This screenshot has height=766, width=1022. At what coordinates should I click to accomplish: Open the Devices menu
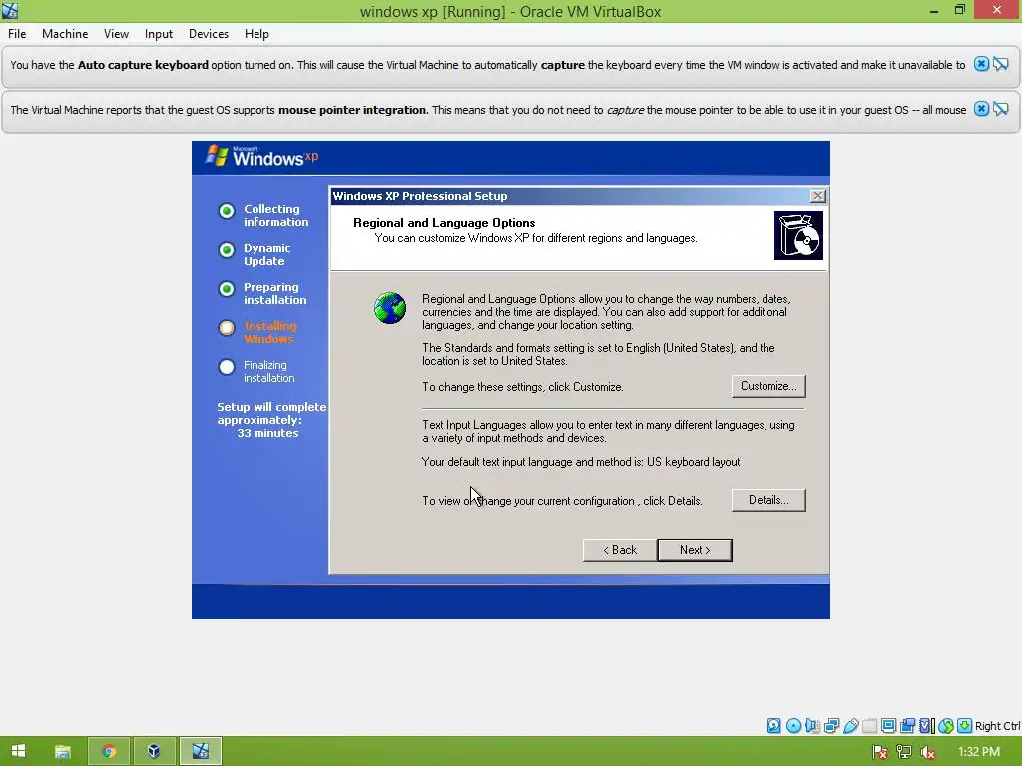click(x=209, y=34)
